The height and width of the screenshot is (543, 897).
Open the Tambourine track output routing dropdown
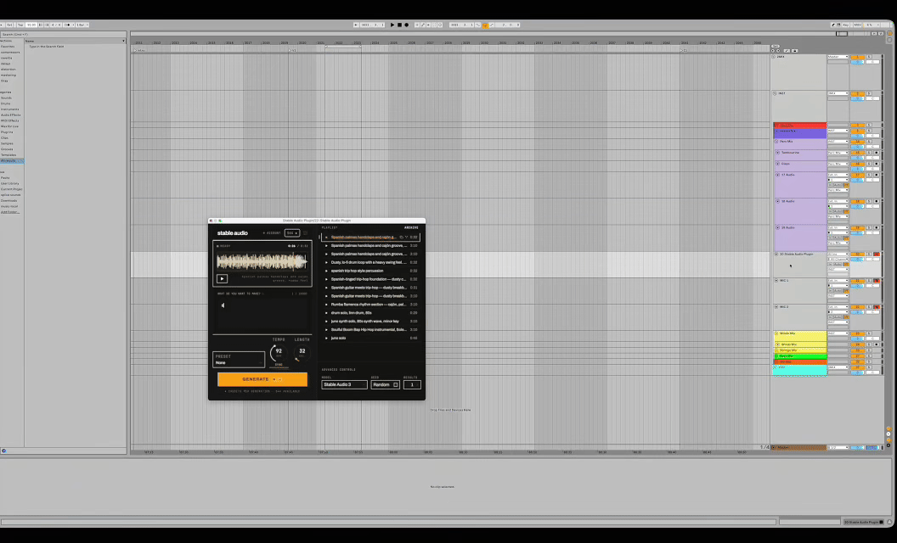click(838, 153)
